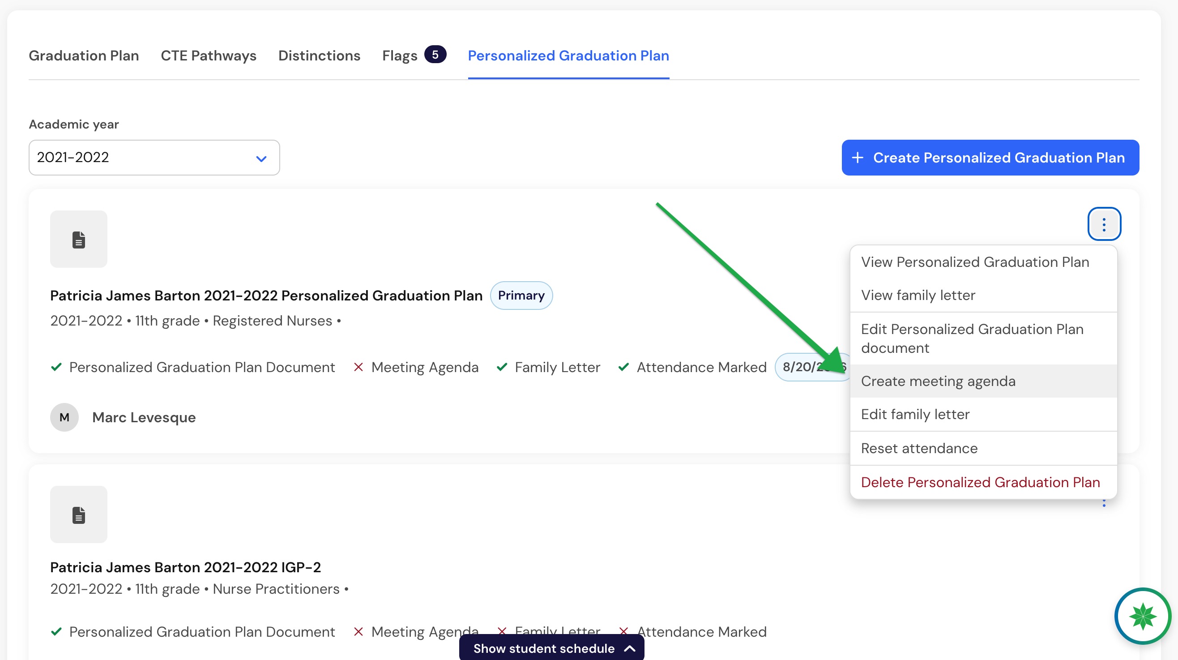Click the red X beside Attendance Marked on IGP-2 card
The image size is (1178, 660).
pos(624,632)
